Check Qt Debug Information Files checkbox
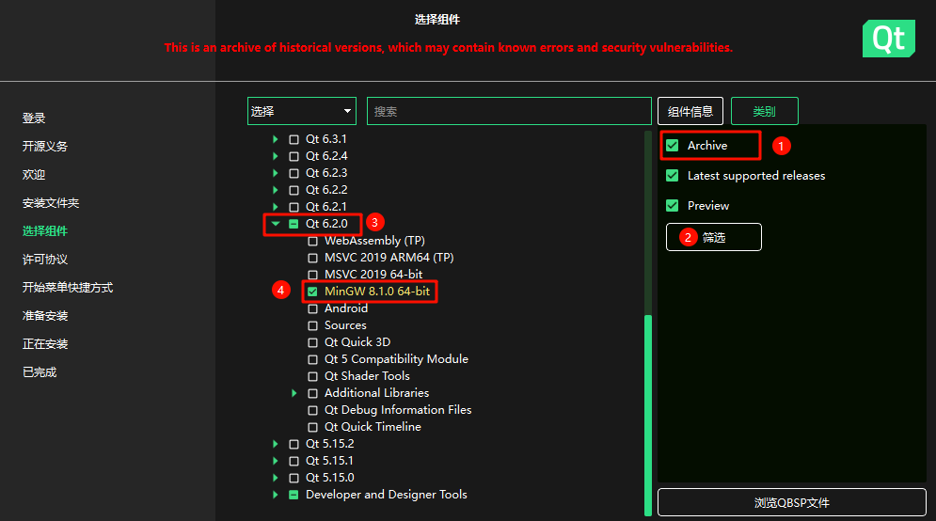 click(312, 411)
